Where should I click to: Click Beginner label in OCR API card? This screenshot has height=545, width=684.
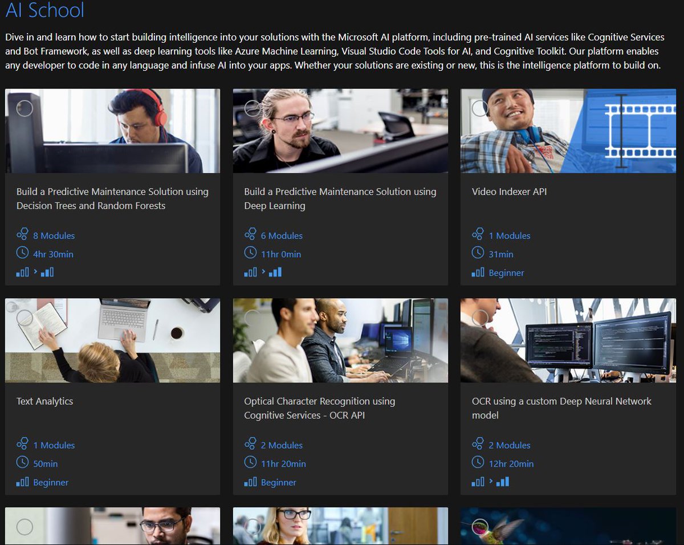[279, 483]
